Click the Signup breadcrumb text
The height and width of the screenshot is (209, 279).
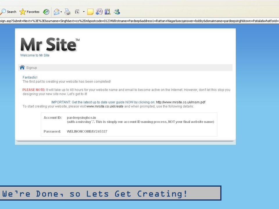[32, 68]
